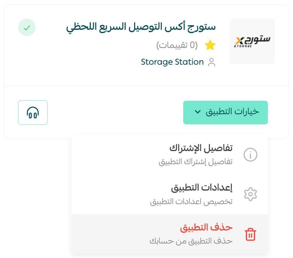Open the Storage X app logo thumbnail

[x=252, y=41]
